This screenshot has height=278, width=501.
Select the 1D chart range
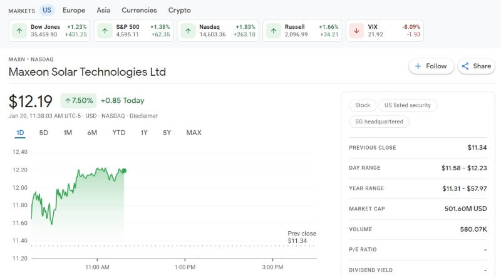[20, 133]
